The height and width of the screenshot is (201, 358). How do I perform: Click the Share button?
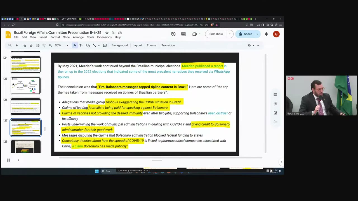[x=245, y=34]
